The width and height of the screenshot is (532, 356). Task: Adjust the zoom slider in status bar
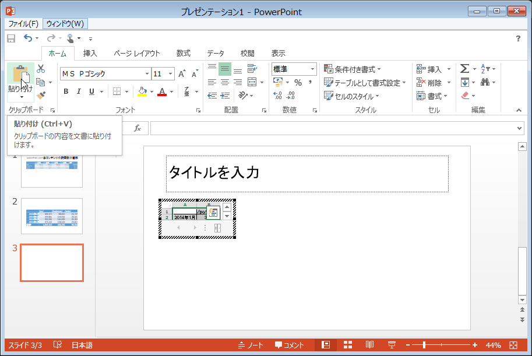424,345
